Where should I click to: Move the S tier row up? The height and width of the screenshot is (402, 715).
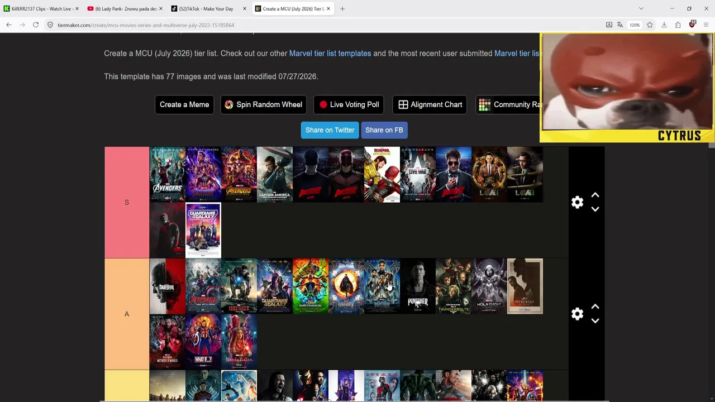[595, 195]
